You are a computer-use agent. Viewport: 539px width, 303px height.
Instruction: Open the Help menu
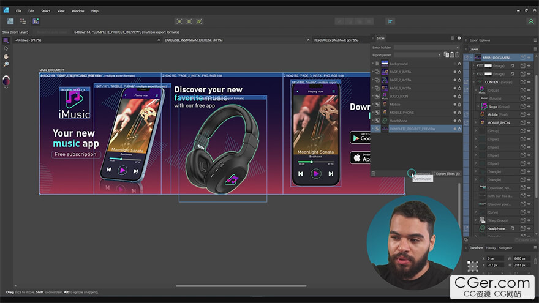pyautogui.click(x=95, y=10)
